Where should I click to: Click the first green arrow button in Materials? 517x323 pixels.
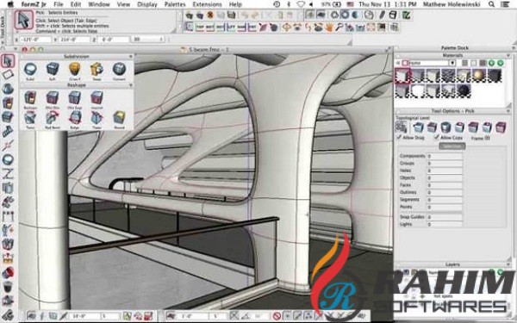(x=492, y=63)
